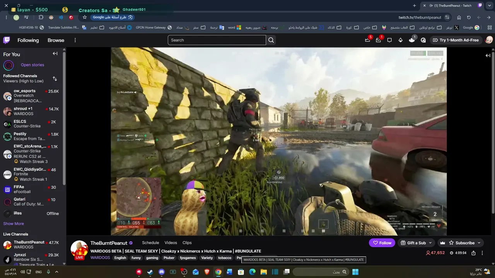Viewport: 495px width, 278px height.
Task: Open the whispers chat icon
Action: [389, 40]
